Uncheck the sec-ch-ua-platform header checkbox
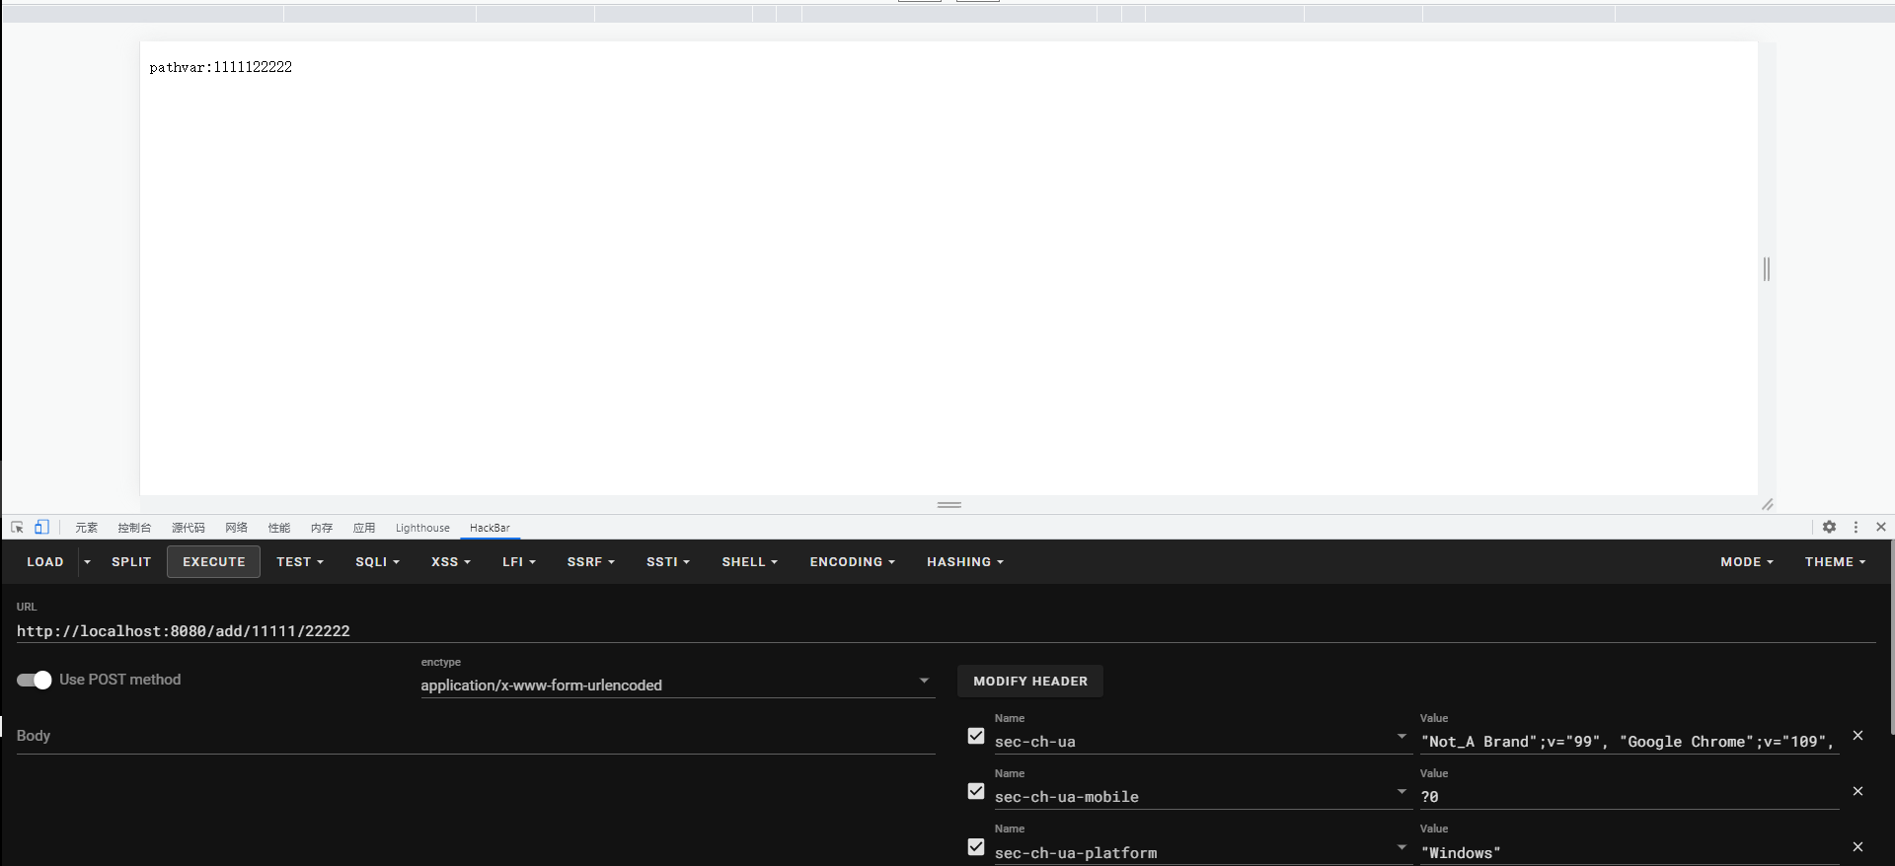The width and height of the screenshot is (1895, 866). click(x=976, y=847)
